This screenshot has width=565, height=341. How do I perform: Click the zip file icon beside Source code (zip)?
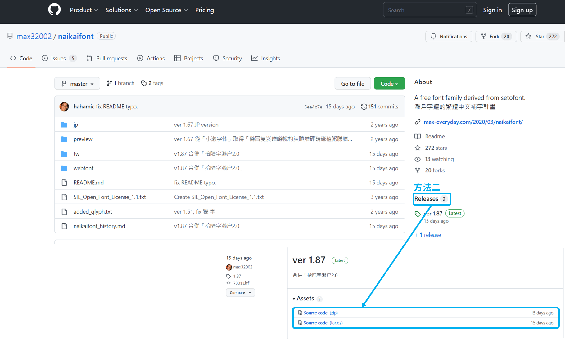pyautogui.click(x=300, y=312)
